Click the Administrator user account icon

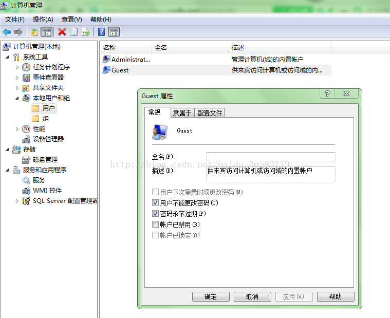pos(106,59)
